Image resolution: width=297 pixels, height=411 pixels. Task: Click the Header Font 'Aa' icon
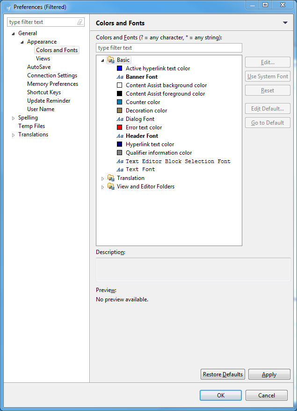(120, 136)
